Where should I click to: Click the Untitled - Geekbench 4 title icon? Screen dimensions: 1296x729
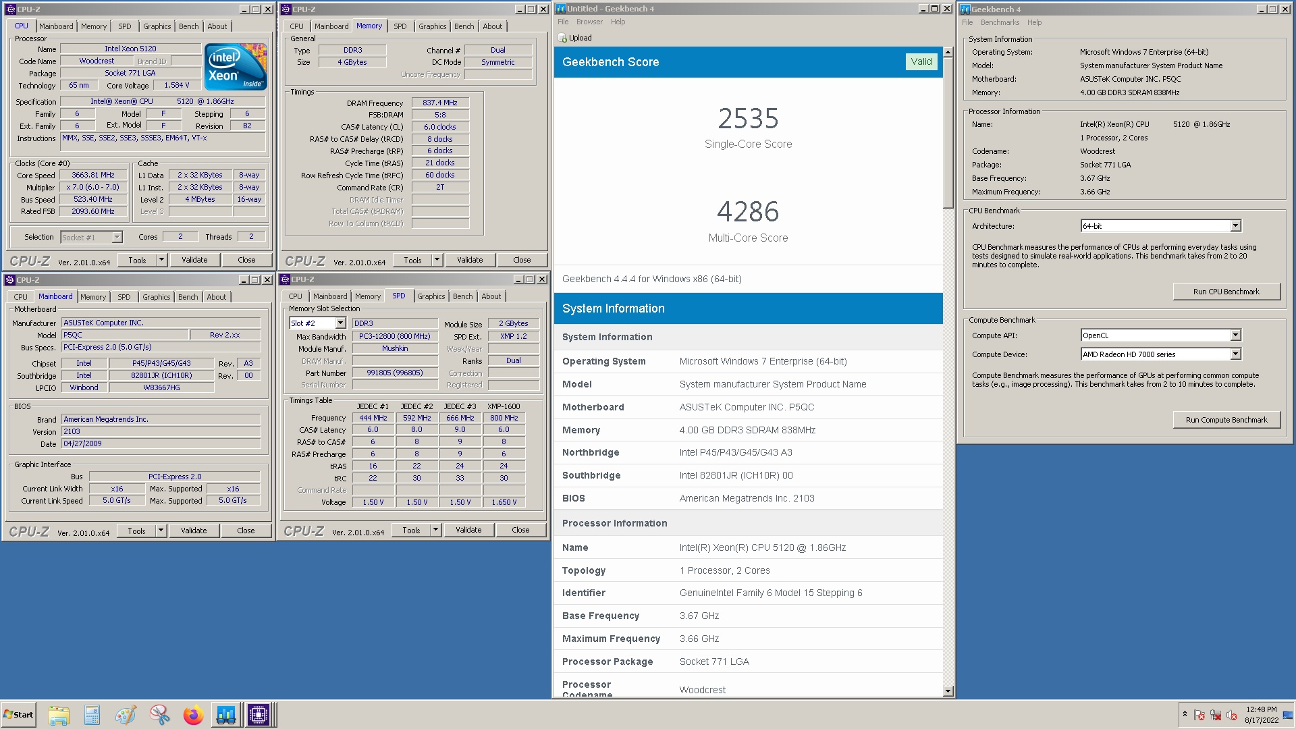560,9
